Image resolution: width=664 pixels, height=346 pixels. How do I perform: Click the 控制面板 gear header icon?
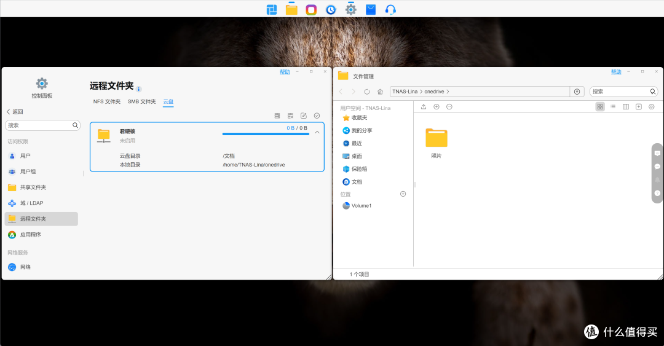[x=42, y=83]
